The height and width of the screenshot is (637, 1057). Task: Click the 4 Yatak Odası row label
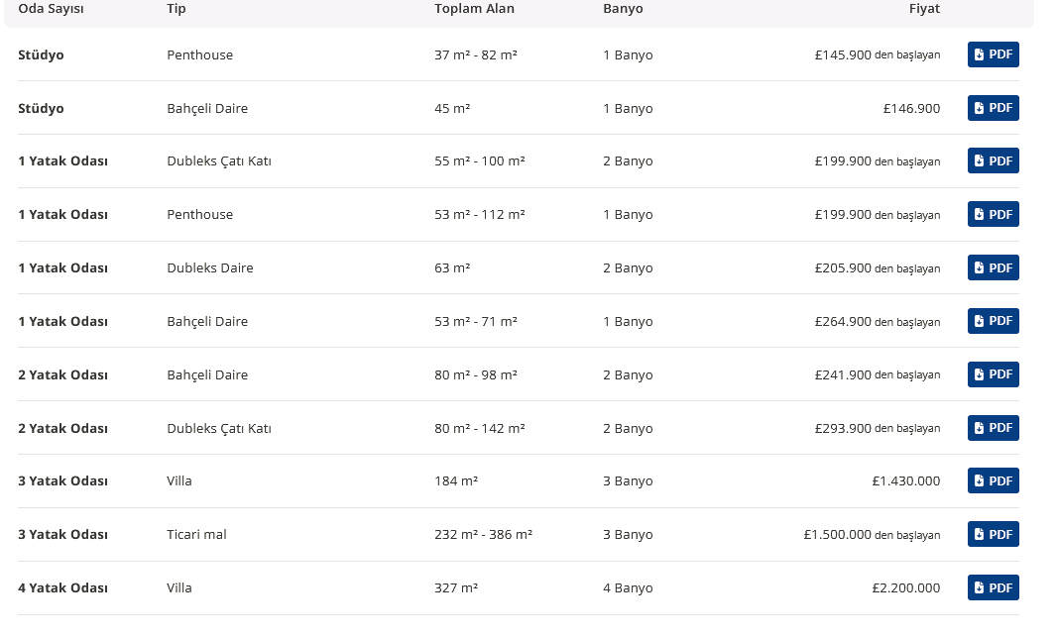point(62,587)
